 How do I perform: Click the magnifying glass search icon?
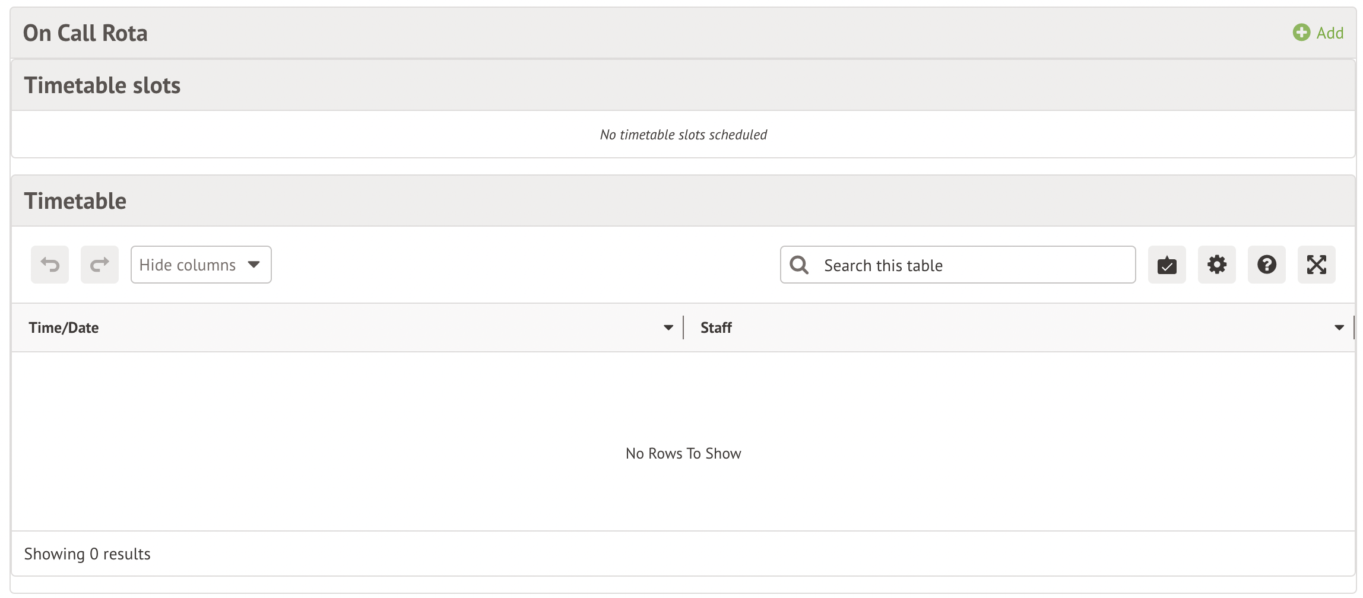[x=799, y=265]
